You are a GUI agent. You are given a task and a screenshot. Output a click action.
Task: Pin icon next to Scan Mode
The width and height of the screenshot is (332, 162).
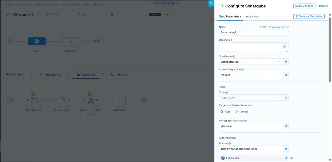[286, 62]
